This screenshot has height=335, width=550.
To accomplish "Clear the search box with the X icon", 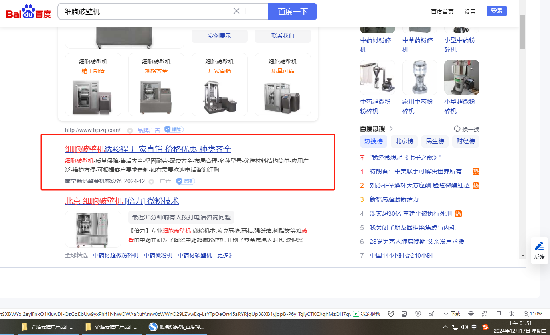I will [x=237, y=11].
